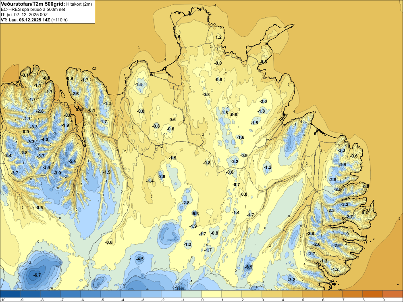Click the -1.6 temperature value
This screenshot has height=302, width=403.
241,137
